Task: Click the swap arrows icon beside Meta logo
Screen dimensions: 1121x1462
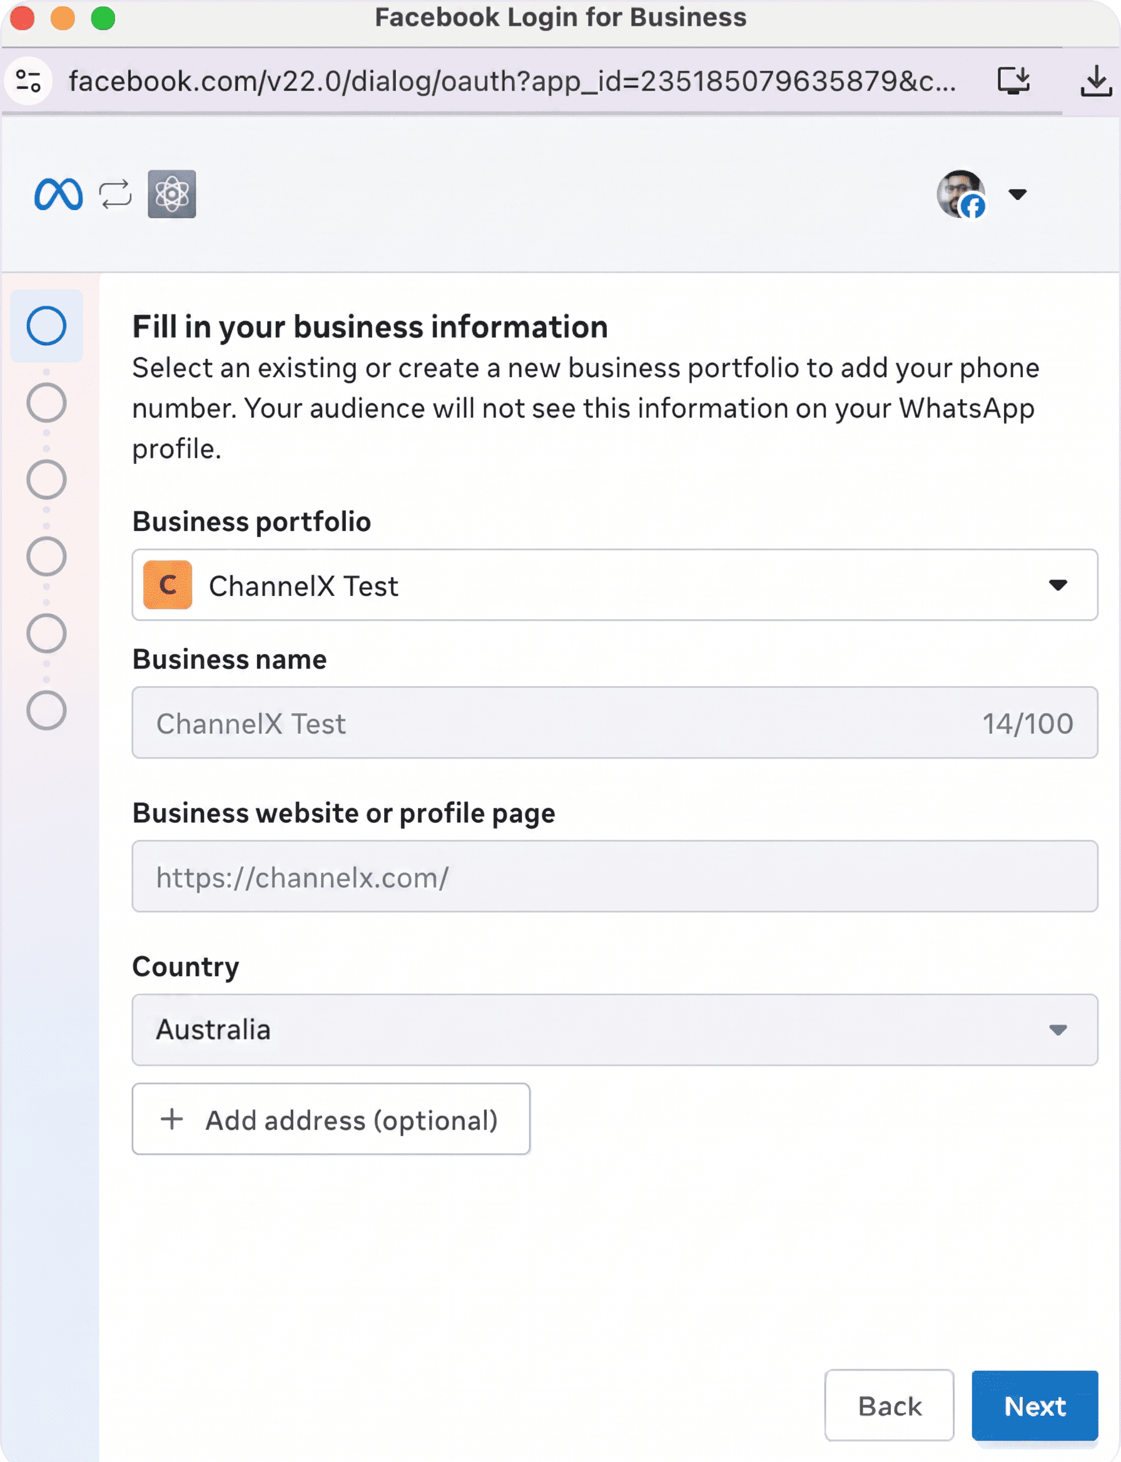Action: [116, 194]
